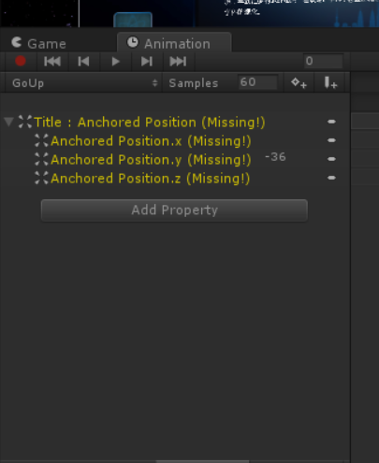Select the Anchored Position.y property row

(175, 159)
